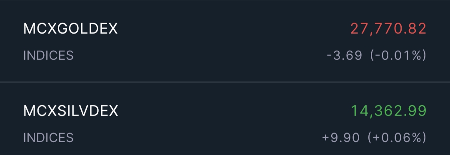Image resolution: width=450 pixels, height=155 pixels.
Task: Click the divider between the two indices
Action: 225,82
